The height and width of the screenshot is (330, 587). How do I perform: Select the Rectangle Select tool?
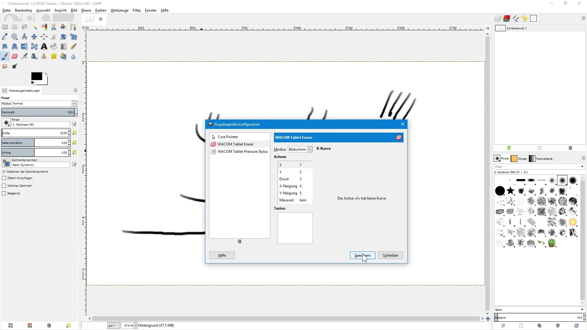pos(5,27)
